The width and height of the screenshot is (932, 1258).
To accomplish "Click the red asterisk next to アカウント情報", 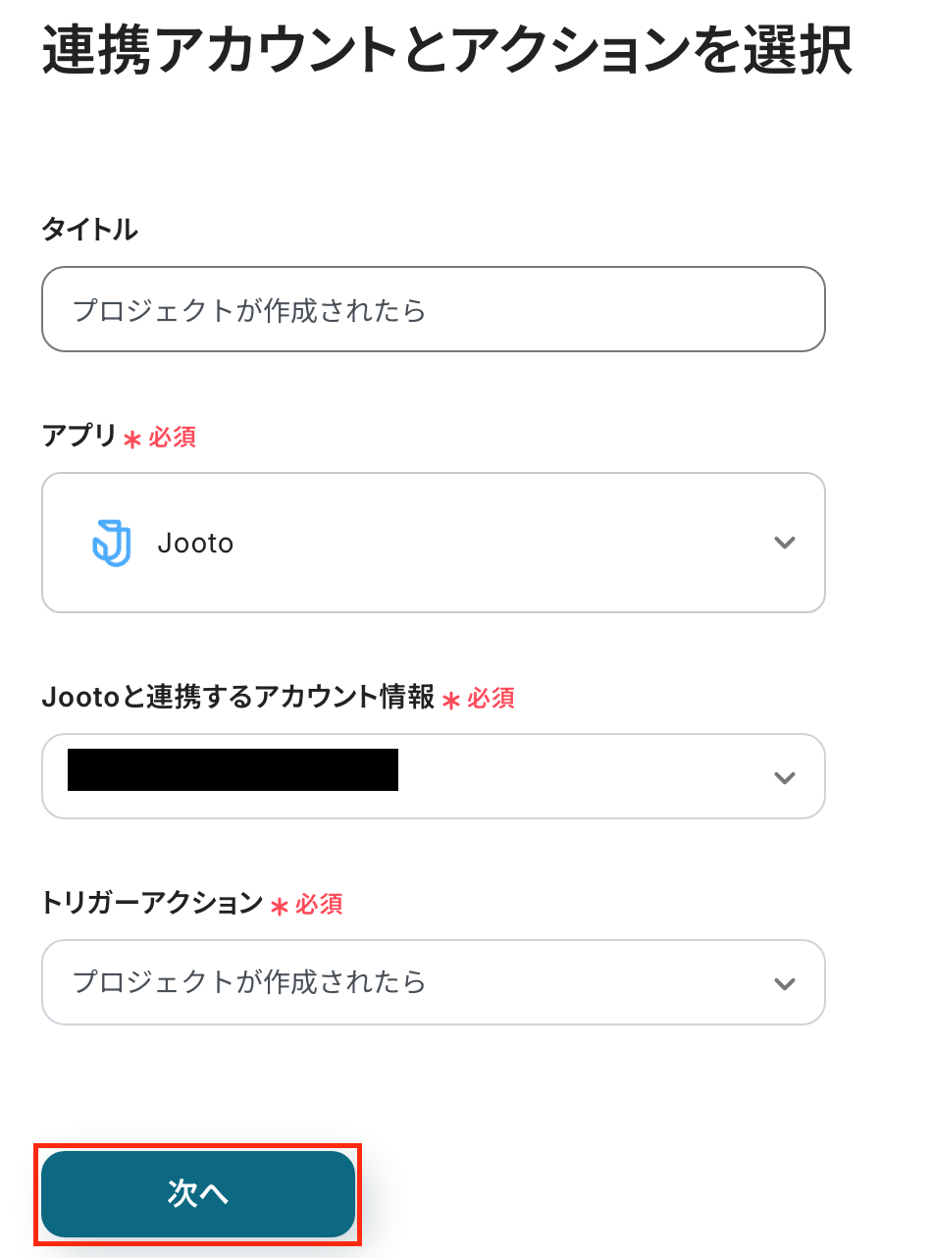I will [x=451, y=701].
